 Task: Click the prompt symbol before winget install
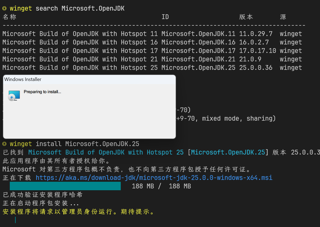point(4,144)
